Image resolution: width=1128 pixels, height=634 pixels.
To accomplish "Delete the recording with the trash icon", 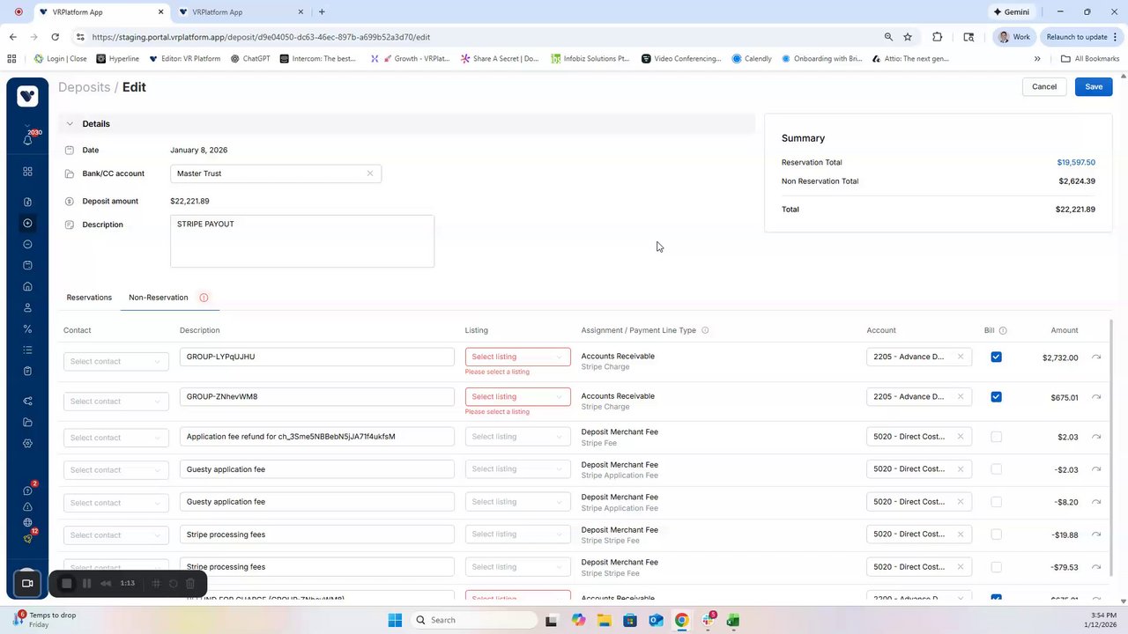I will click(x=189, y=583).
